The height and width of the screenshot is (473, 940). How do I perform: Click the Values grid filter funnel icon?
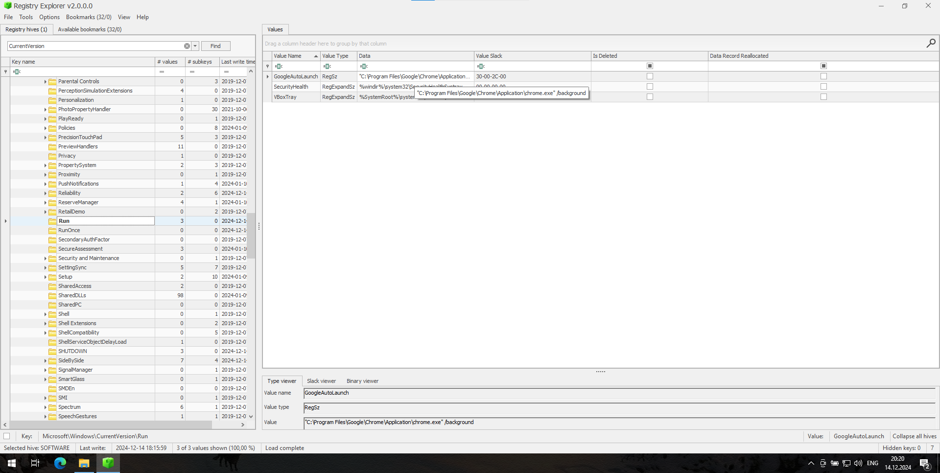267,66
